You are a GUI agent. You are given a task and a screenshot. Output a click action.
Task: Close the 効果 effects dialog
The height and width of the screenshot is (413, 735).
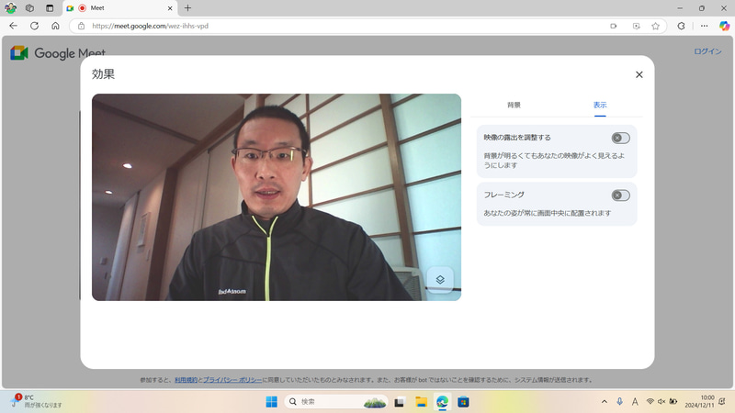pyautogui.click(x=639, y=74)
